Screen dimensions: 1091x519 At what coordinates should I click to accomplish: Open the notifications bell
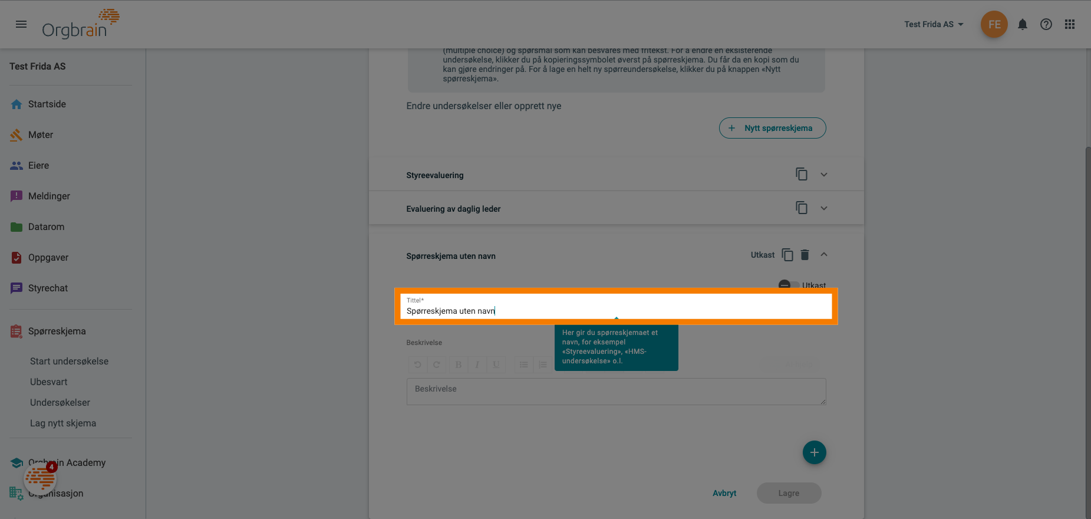click(1023, 24)
